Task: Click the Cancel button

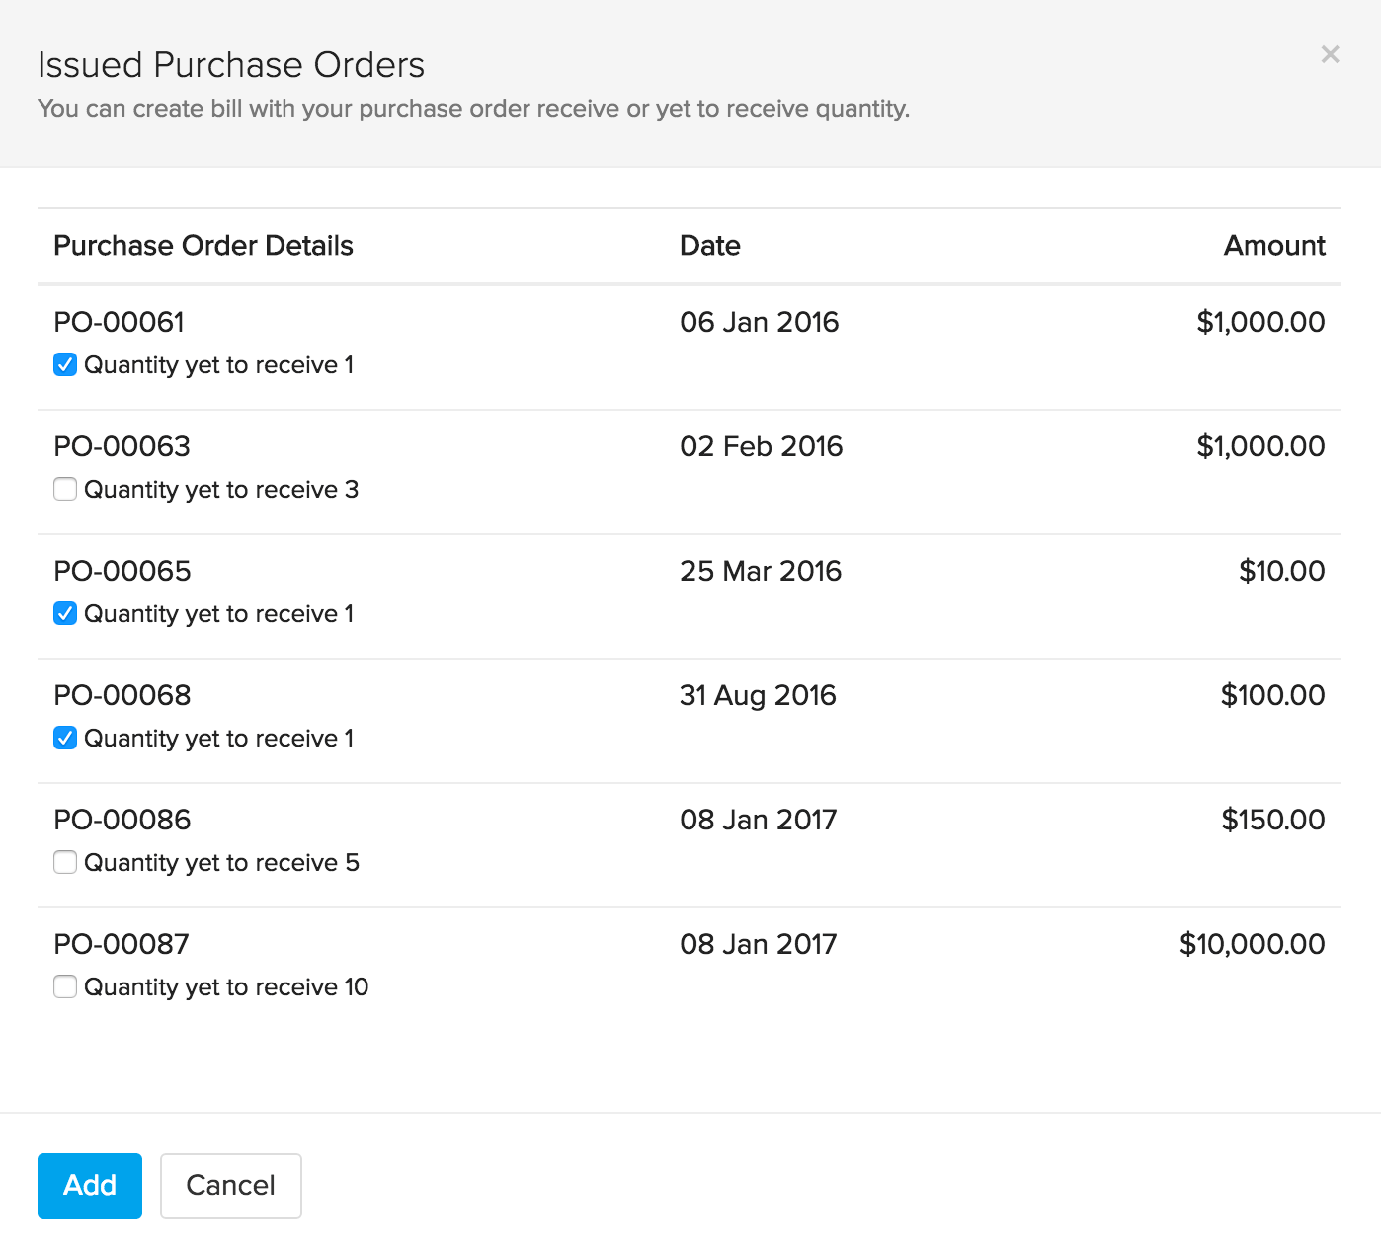Action: (x=230, y=1186)
